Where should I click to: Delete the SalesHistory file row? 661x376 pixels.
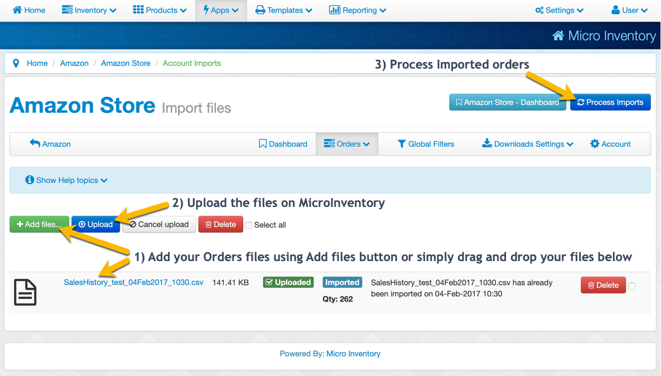click(603, 285)
